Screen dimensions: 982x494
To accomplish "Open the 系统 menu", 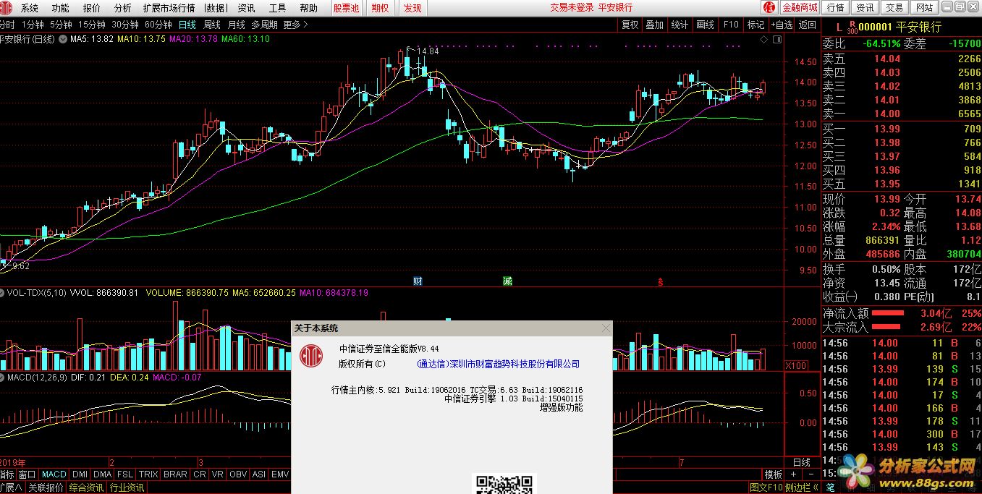I will [30, 8].
